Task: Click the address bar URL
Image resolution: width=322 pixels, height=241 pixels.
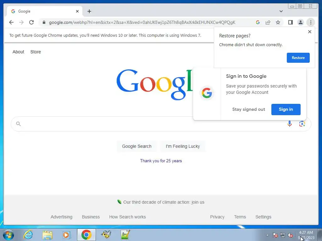Action: click(x=142, y=22)
